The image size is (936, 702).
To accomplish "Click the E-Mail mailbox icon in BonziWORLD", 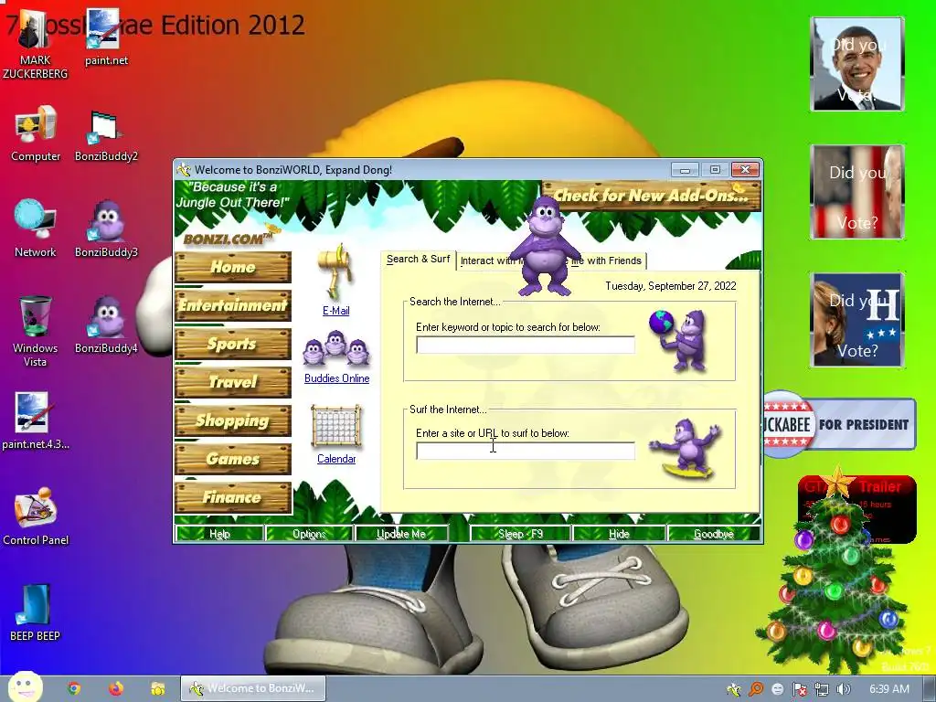I will [x=336, y=271].
